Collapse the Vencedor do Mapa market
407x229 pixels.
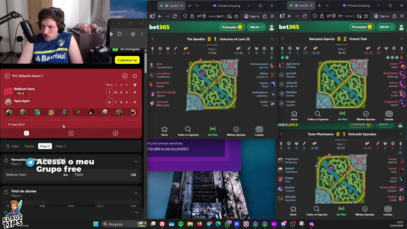136,162
